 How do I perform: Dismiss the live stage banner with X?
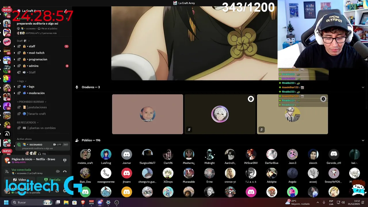[x=67, y=19]
